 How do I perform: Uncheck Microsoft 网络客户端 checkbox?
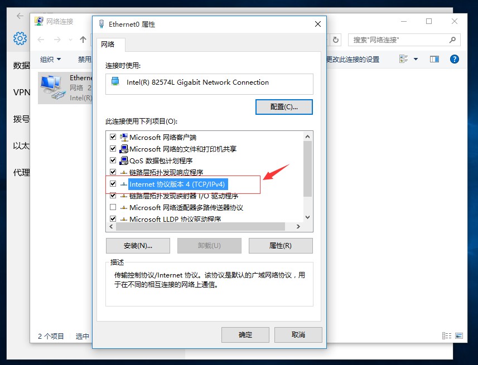tap(113, 137)
